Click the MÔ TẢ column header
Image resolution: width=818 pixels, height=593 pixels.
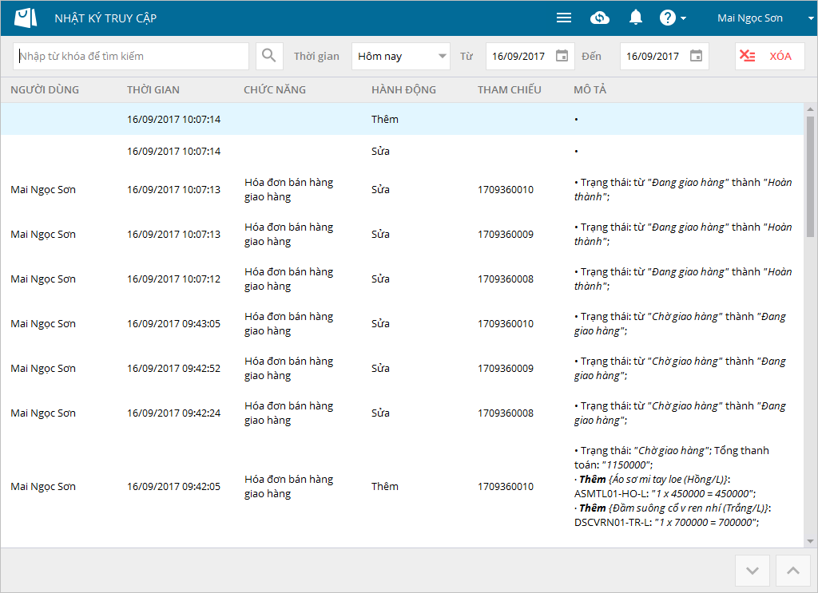[x=590, y=89]
